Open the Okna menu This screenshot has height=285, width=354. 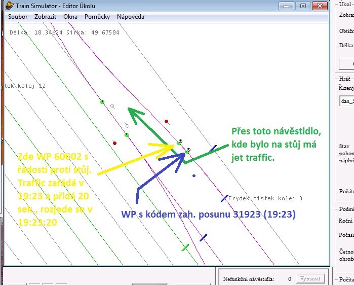pos(70,16)
